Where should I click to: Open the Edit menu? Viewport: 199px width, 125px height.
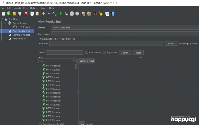(x=9, y=8)
